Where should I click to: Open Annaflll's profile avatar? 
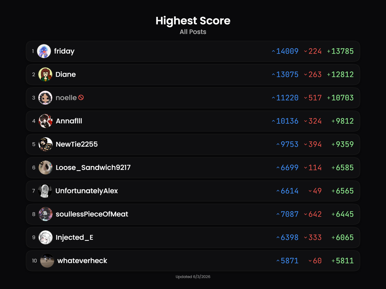(46, 121)
